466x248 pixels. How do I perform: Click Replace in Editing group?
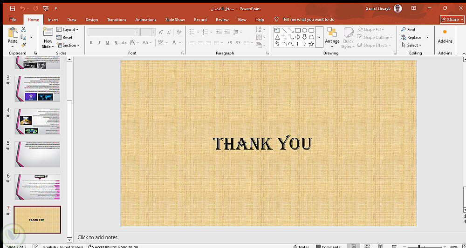(x=411, y=37)
